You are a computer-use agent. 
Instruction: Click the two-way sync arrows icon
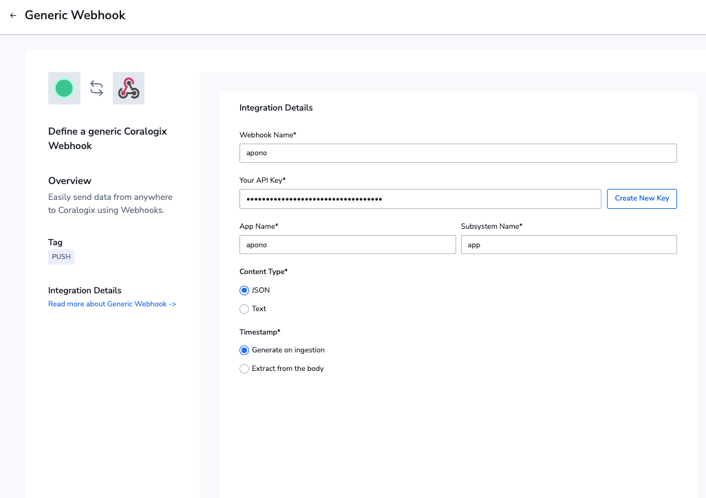pos(96,88)
